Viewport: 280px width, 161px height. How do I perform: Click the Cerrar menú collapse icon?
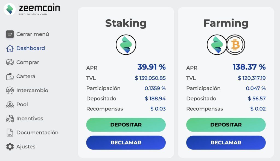pos(10,34)
